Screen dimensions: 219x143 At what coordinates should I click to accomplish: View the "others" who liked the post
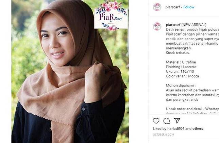coord(198,128)
